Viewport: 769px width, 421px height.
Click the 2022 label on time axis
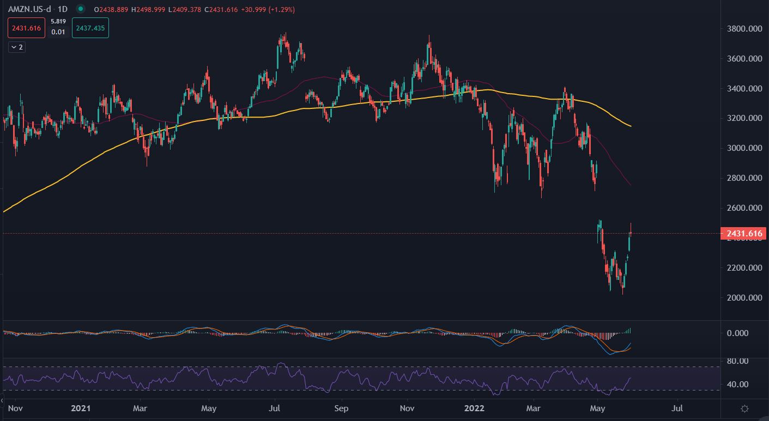coord(475,408)
